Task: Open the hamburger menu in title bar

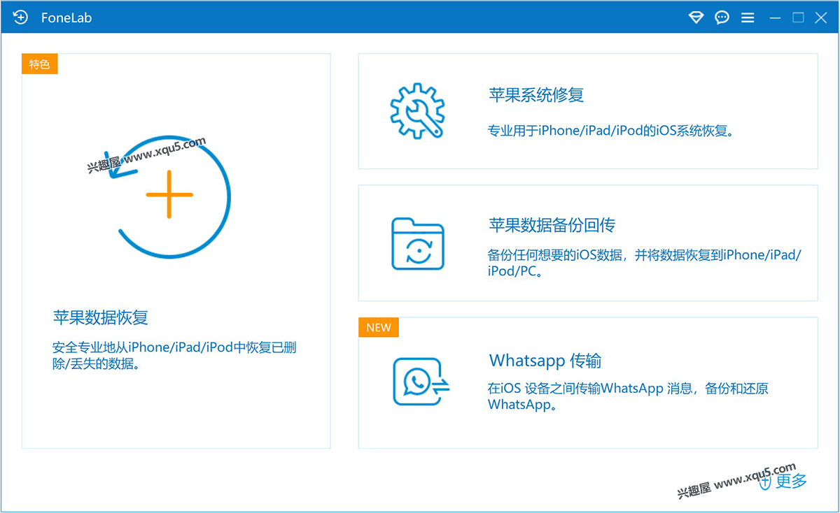Action: [748, 17]
